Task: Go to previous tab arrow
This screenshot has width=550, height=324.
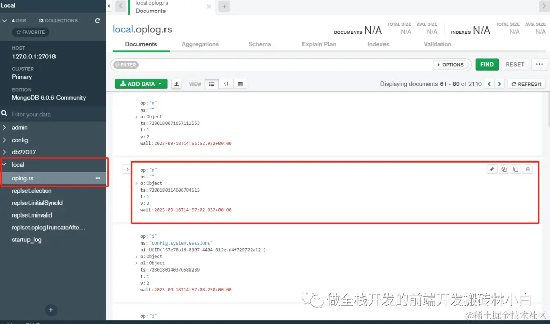Action: point(121,6)
